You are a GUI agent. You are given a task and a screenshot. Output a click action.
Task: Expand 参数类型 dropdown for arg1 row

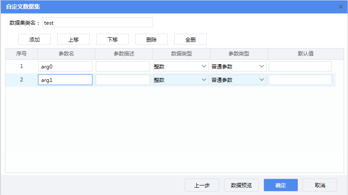tap(238, 80)
